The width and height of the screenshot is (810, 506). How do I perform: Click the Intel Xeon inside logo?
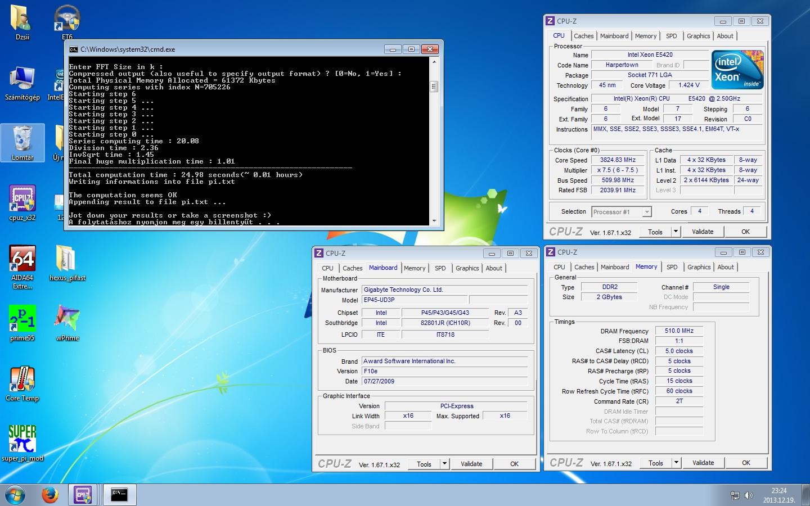(737, 69)
